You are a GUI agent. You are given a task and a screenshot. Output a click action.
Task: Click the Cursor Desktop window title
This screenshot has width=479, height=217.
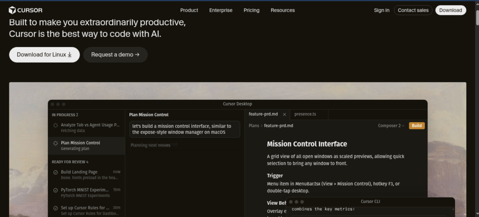237,104
